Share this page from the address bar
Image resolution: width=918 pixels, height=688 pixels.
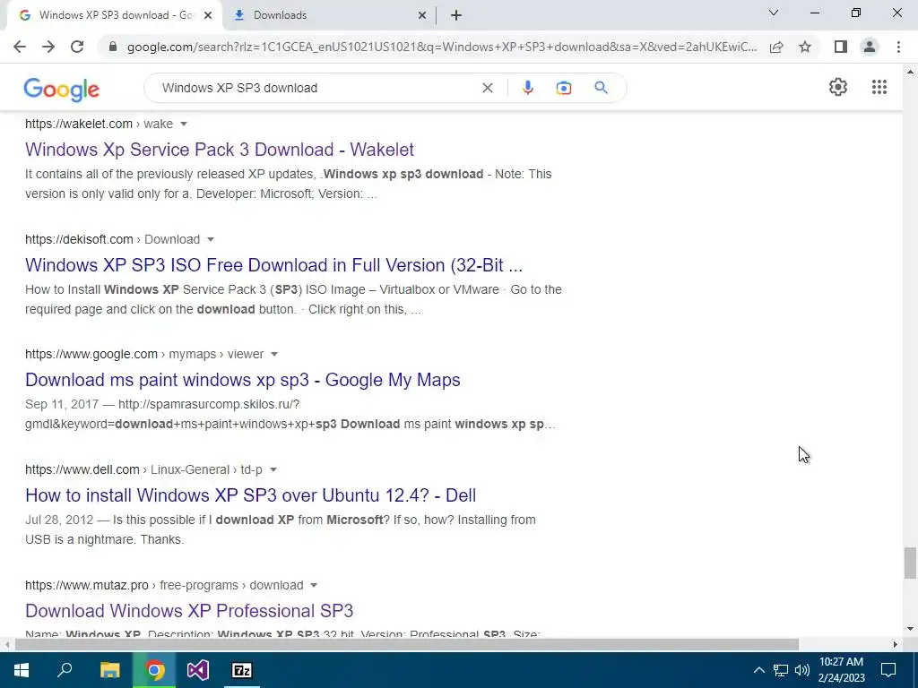tap(776, 47)
